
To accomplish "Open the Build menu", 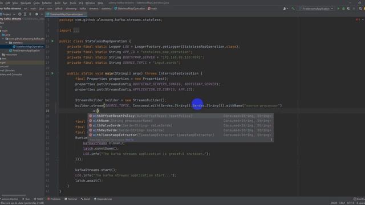I will 57,3.
